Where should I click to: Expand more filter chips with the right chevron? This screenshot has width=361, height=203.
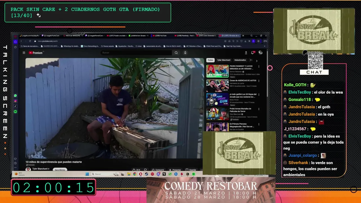pos(257,60)
